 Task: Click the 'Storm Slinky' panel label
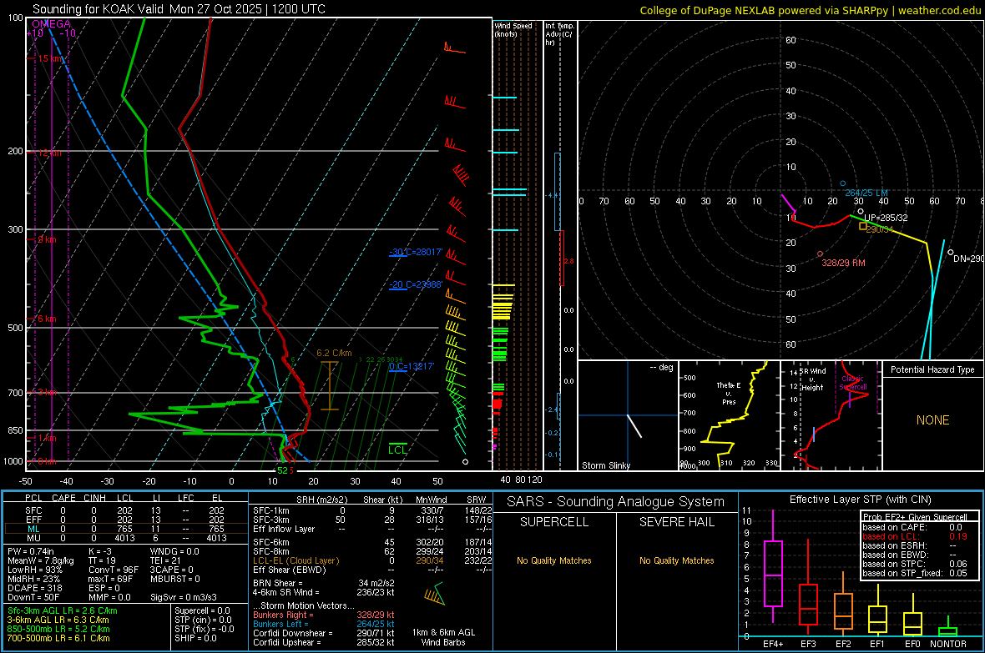click(x=605, y=465)
